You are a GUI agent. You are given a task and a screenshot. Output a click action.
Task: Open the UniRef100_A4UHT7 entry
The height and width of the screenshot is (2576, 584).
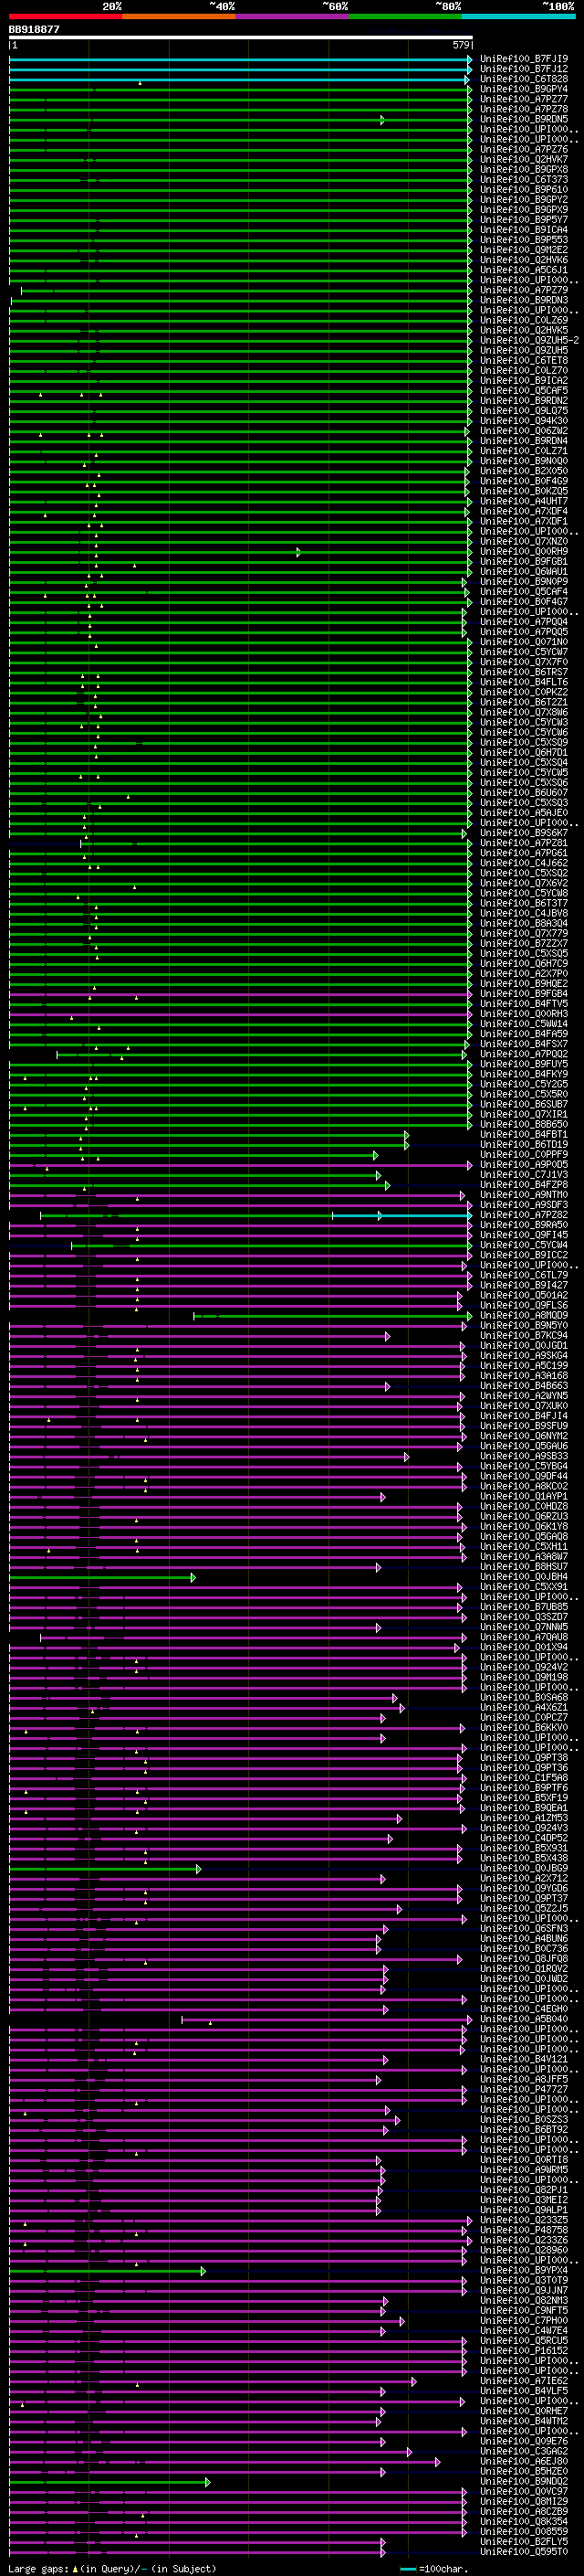pyautogui.click(x=524, y=501)
